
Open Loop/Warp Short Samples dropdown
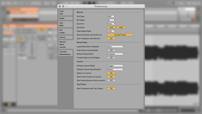coord(116,47)
